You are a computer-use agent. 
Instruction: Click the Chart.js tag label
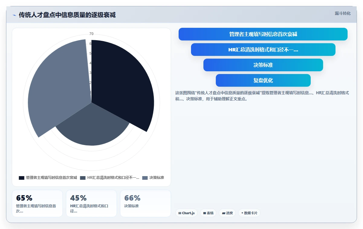pos(188,213)
